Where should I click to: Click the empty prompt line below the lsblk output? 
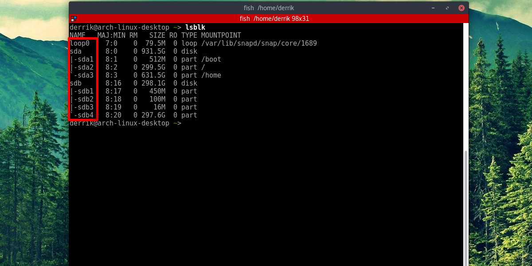pyautogui.click(x=125, y=123)
